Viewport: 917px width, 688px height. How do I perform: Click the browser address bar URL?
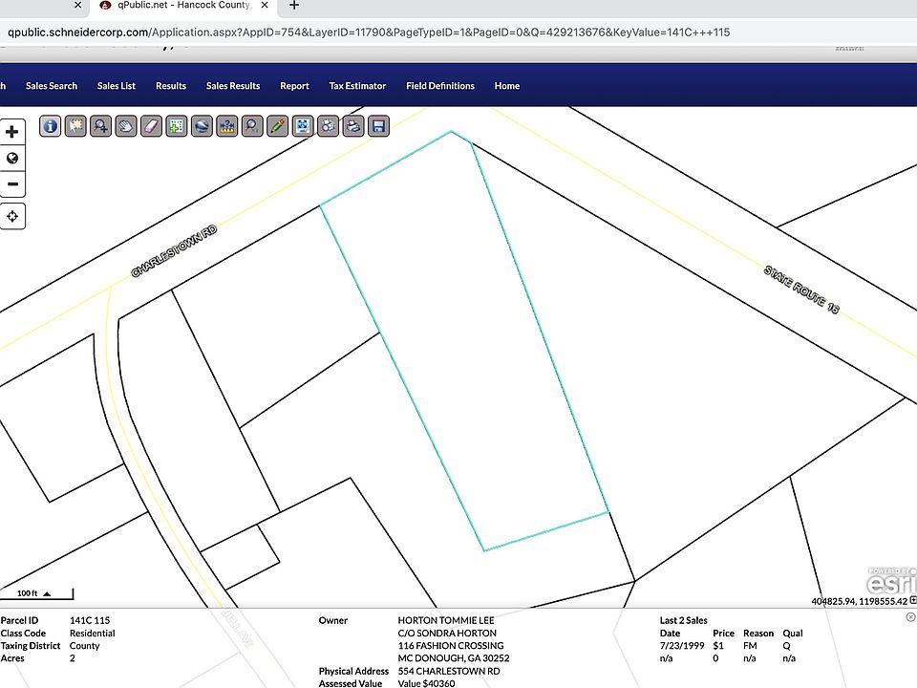point(382,32)
